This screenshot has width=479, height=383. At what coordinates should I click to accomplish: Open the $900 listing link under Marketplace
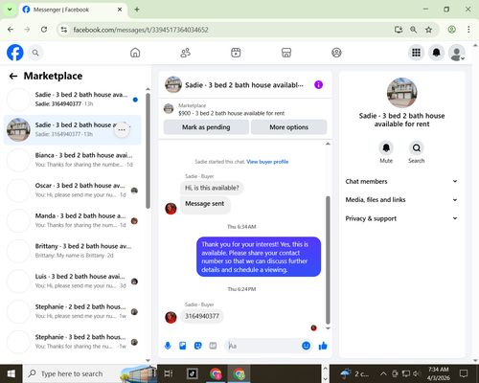(231, 113)
